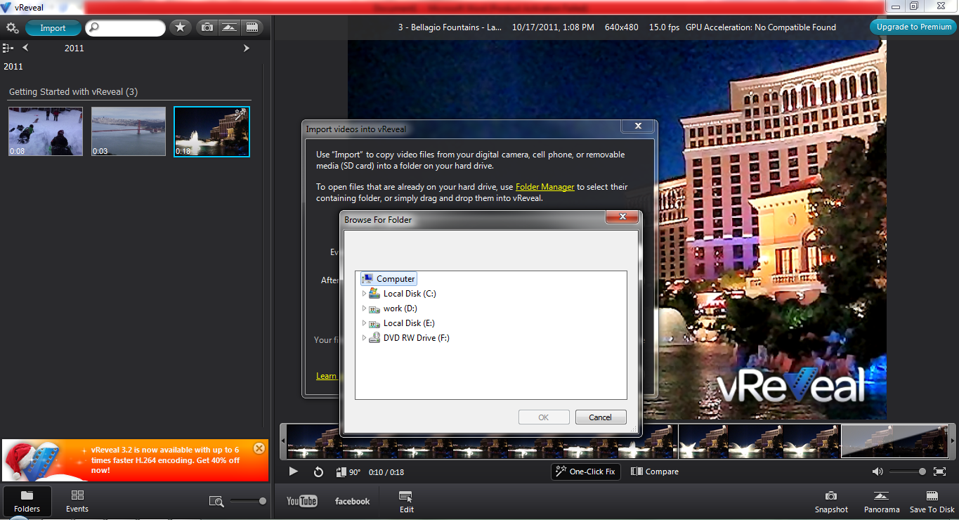The height and width of the screenshot is (520, 959).
Task: Open the settings gear menu
Action: tap(12, 28)
